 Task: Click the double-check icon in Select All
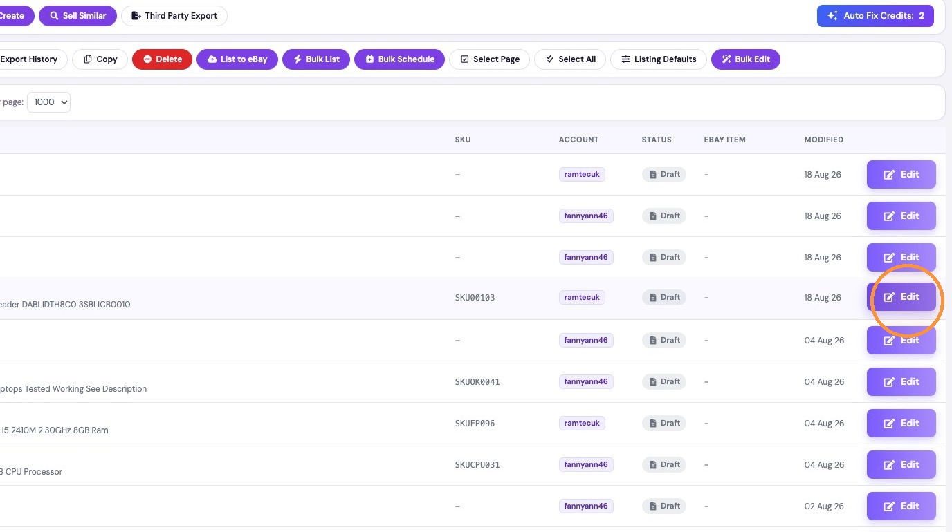(x=550, y=59)
